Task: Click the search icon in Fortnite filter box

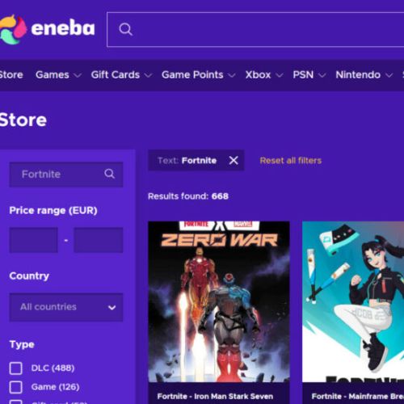Action: [x=109, y=174]
